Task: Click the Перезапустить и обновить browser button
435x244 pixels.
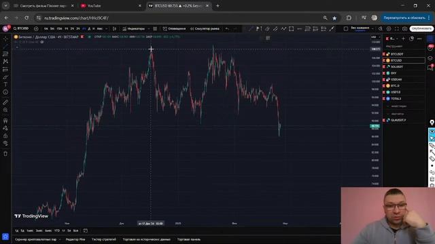Action: coord(406,18)
